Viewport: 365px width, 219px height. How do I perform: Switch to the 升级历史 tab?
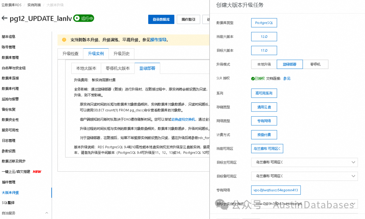coord(122,53)
